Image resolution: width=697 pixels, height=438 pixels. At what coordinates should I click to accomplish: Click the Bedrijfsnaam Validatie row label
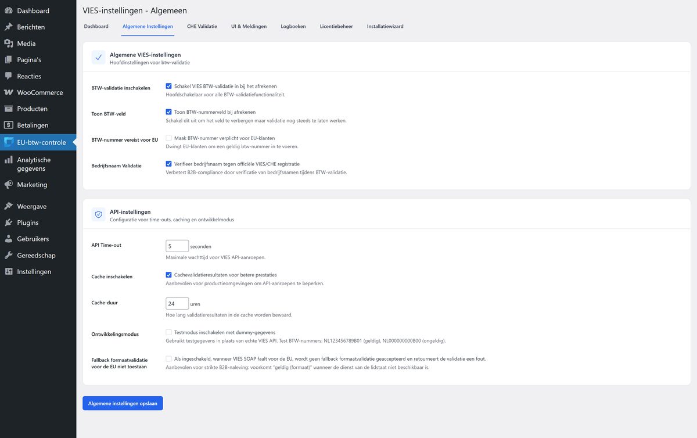point(117,166)
